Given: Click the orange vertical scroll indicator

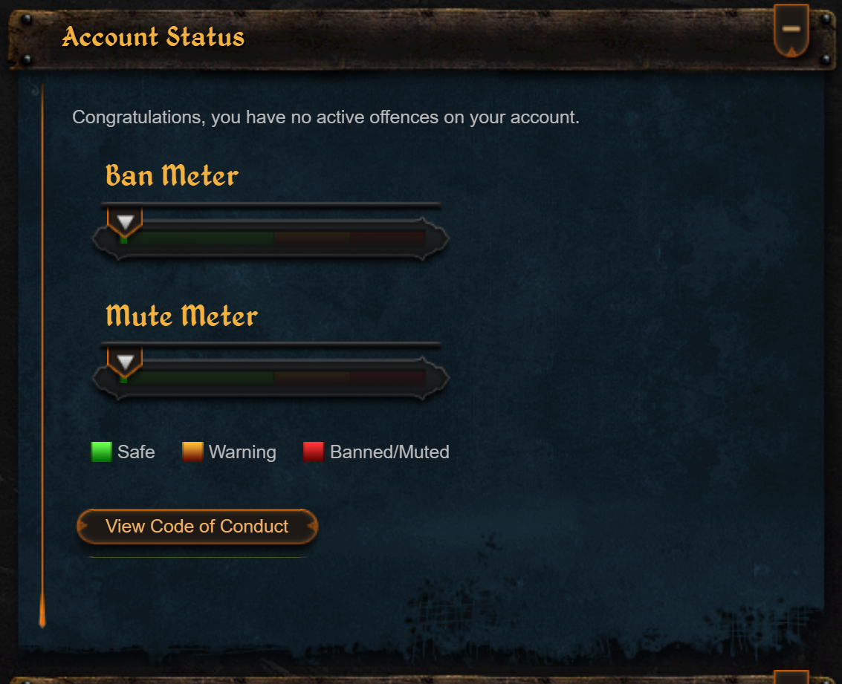Looking at the screenshot, I should (42, 354).
